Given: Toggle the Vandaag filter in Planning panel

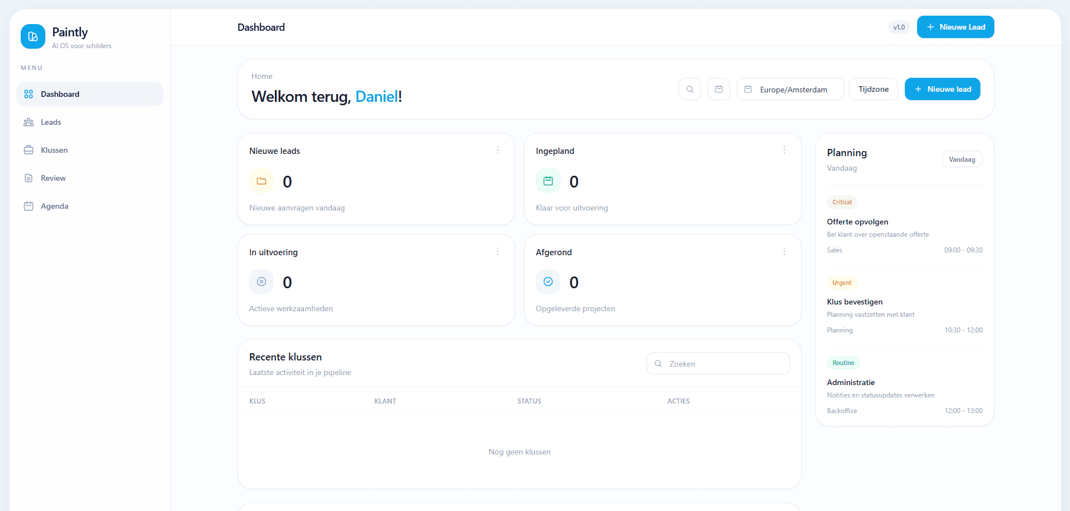Looking at the screenshot, I should [962, 159].
